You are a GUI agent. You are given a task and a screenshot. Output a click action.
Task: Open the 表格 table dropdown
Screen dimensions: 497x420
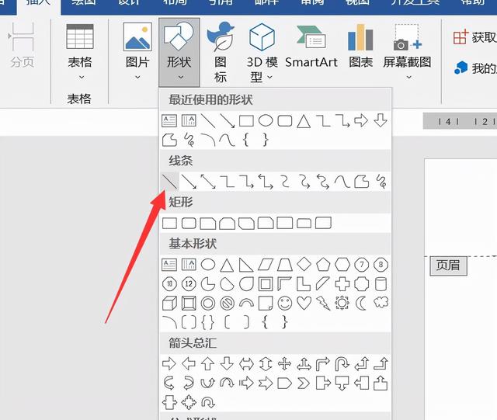(x=80, y=52)
